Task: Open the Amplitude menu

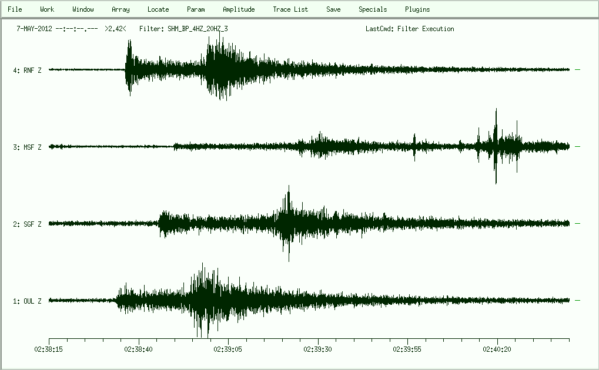Action: (x=239, y=9)
